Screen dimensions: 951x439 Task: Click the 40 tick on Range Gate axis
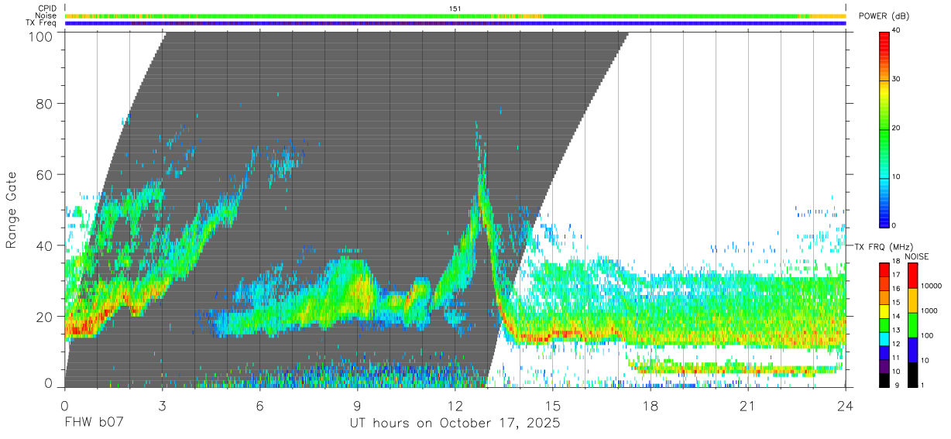46,245
